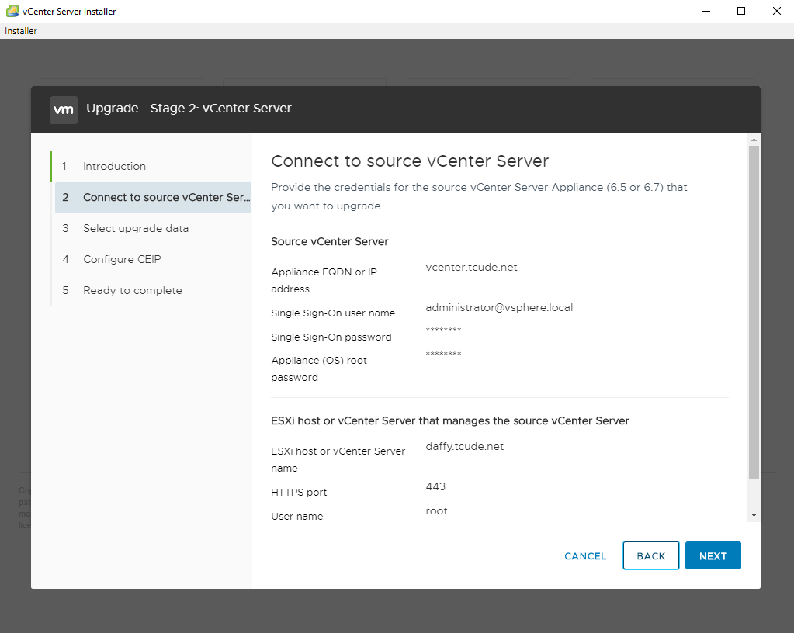Click the 'Appliance (OS) root password' label

319,369
